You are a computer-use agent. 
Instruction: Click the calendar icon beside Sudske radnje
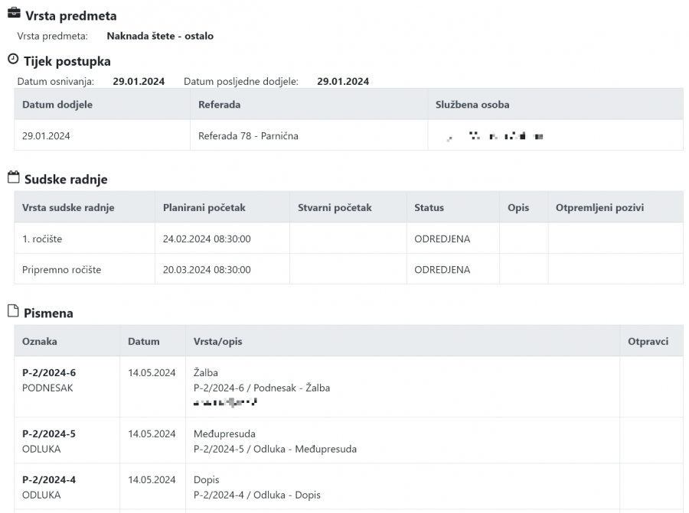click(x=13, y=178)
